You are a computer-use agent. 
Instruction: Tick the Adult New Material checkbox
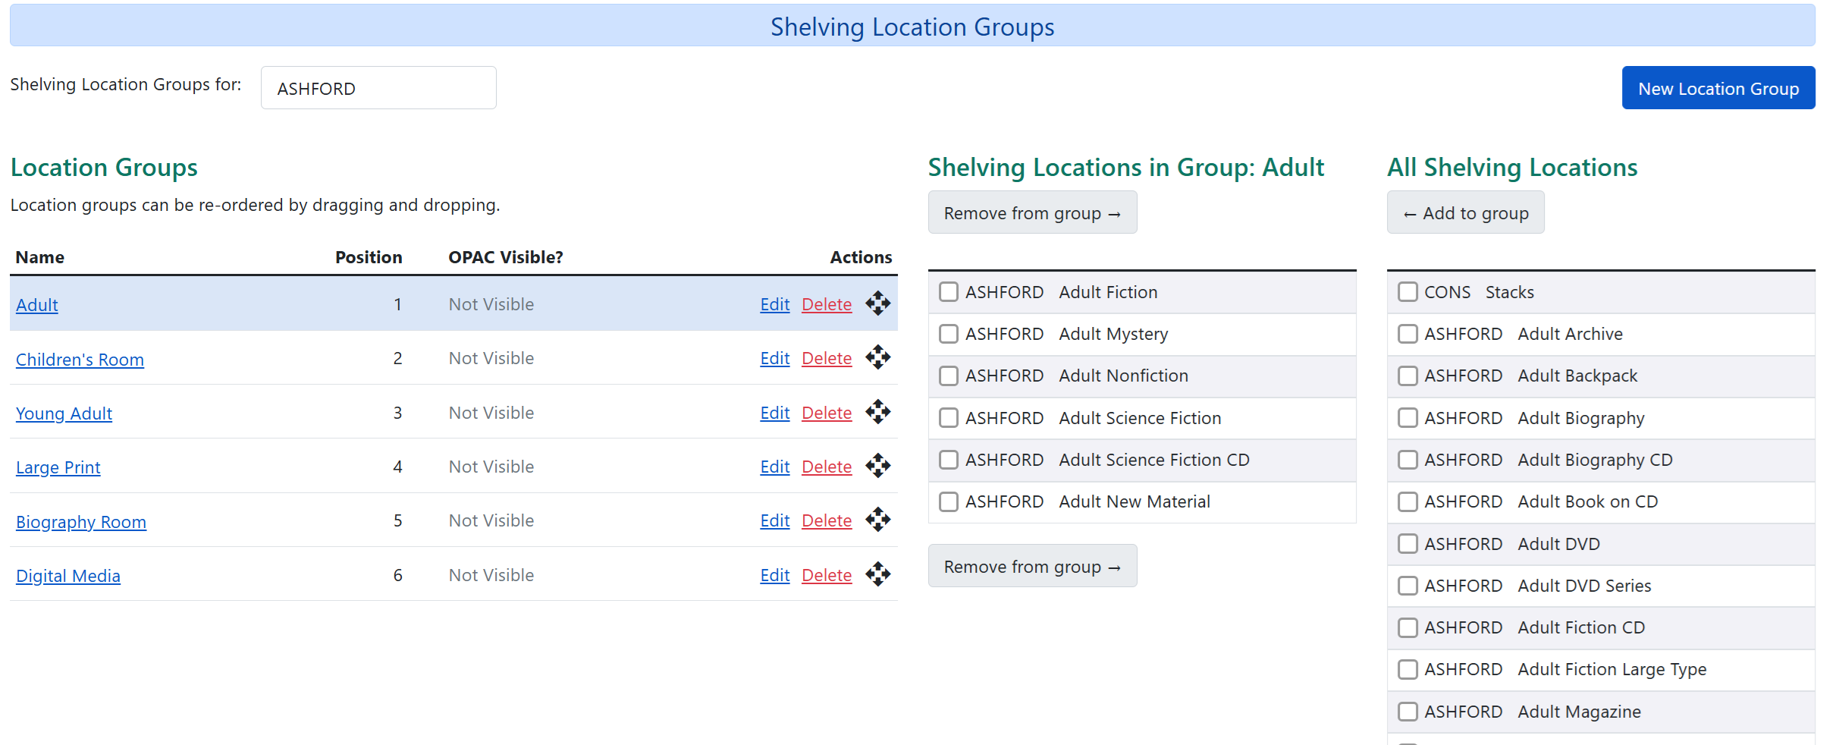(x=949, y=501)
